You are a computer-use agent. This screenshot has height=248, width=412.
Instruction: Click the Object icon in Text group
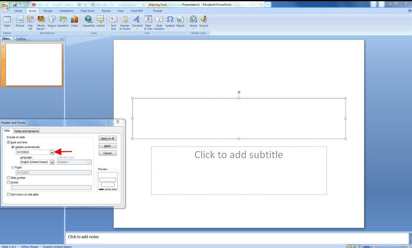[180, 19]
